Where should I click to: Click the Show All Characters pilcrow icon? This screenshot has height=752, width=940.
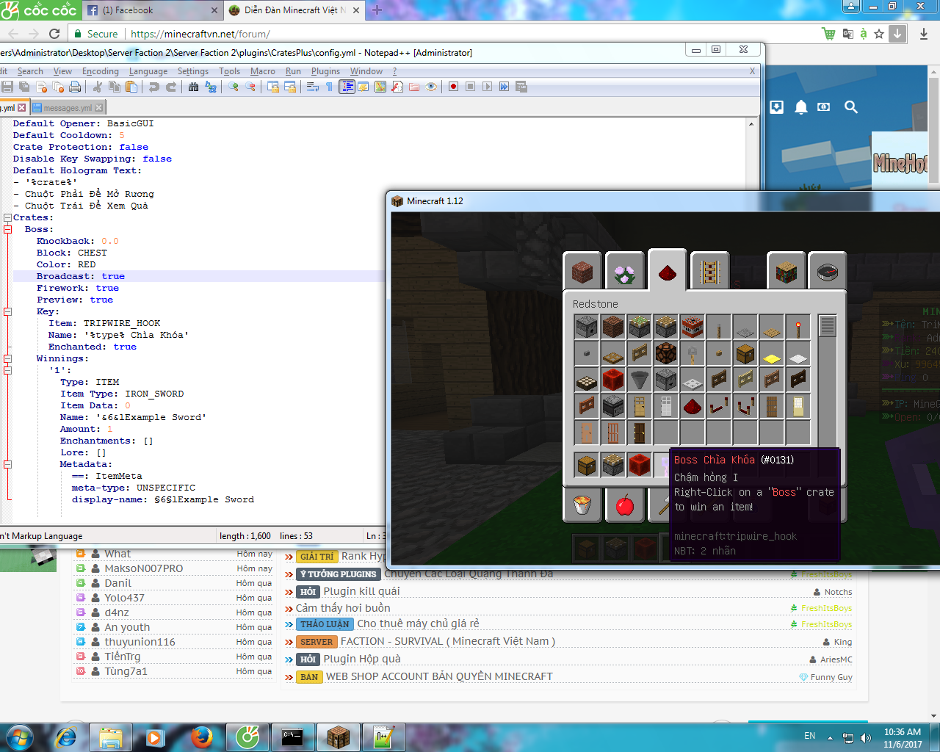click(329, 87)
